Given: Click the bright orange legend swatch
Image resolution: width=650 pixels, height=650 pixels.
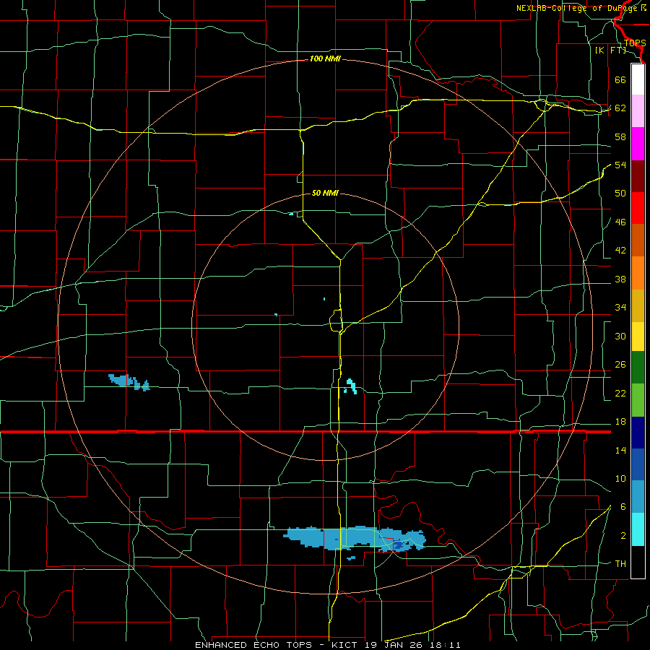Looking at the screenshot, I should point(638,273).
